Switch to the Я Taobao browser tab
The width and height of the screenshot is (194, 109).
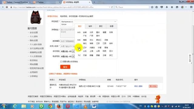point(47,2)
